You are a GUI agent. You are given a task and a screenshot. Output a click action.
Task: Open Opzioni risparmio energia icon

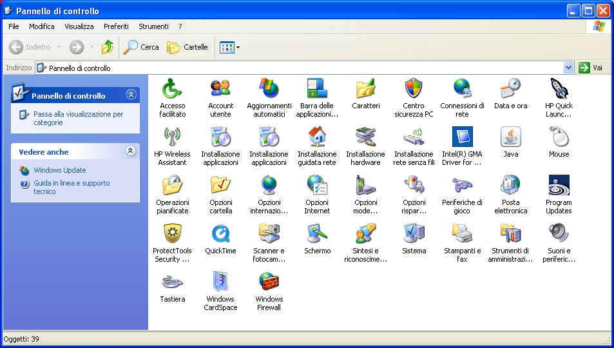point(414,185)
